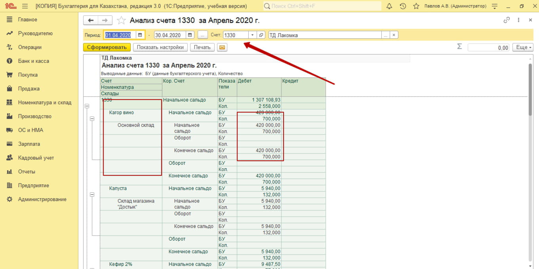Click the vertical report scrollbar

tap(530, 89)
